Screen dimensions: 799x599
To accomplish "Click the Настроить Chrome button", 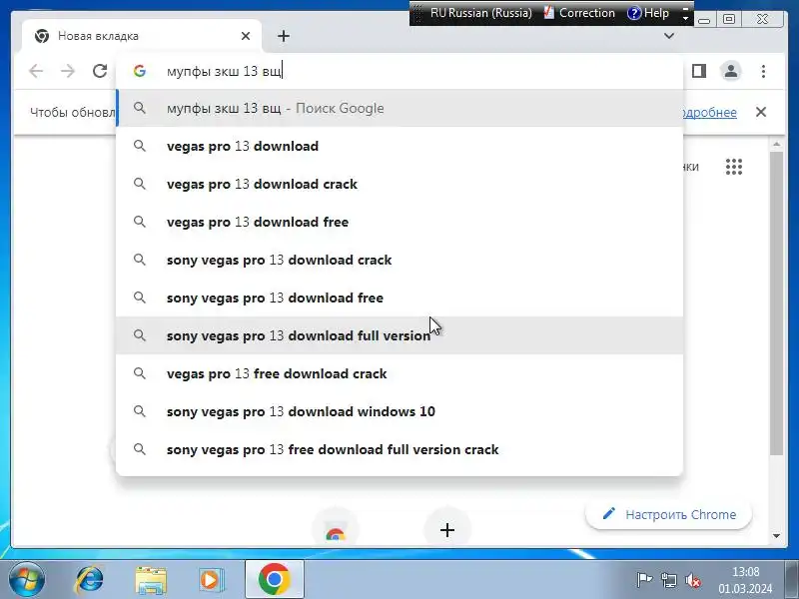I will click(668, 514).
